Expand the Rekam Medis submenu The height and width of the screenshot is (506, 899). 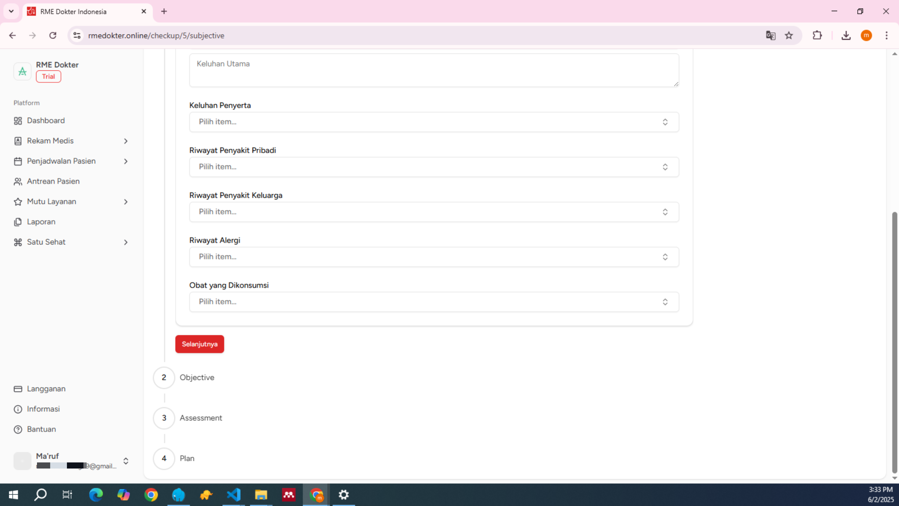pos(125,141)
